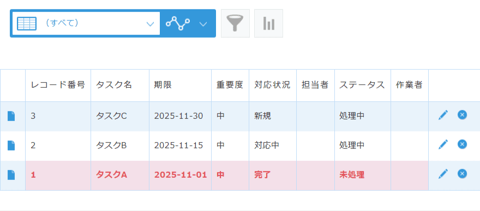The image size is (480, 211).
Task: Edit the タスクB record with pencil icon
Action: tap(443, 144)
